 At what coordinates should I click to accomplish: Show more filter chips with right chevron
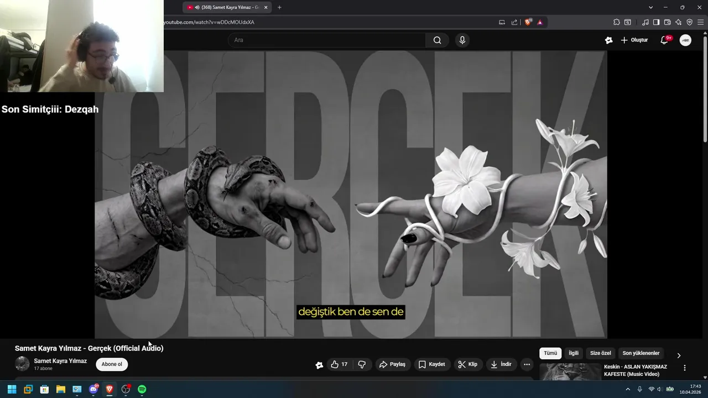679,355
